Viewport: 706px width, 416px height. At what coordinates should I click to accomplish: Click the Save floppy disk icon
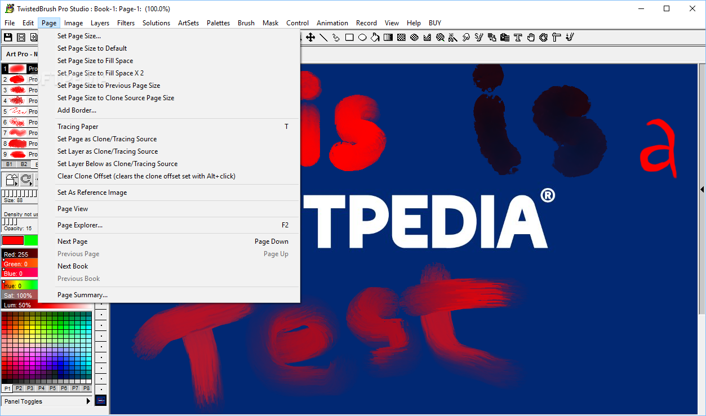[8, 37]
